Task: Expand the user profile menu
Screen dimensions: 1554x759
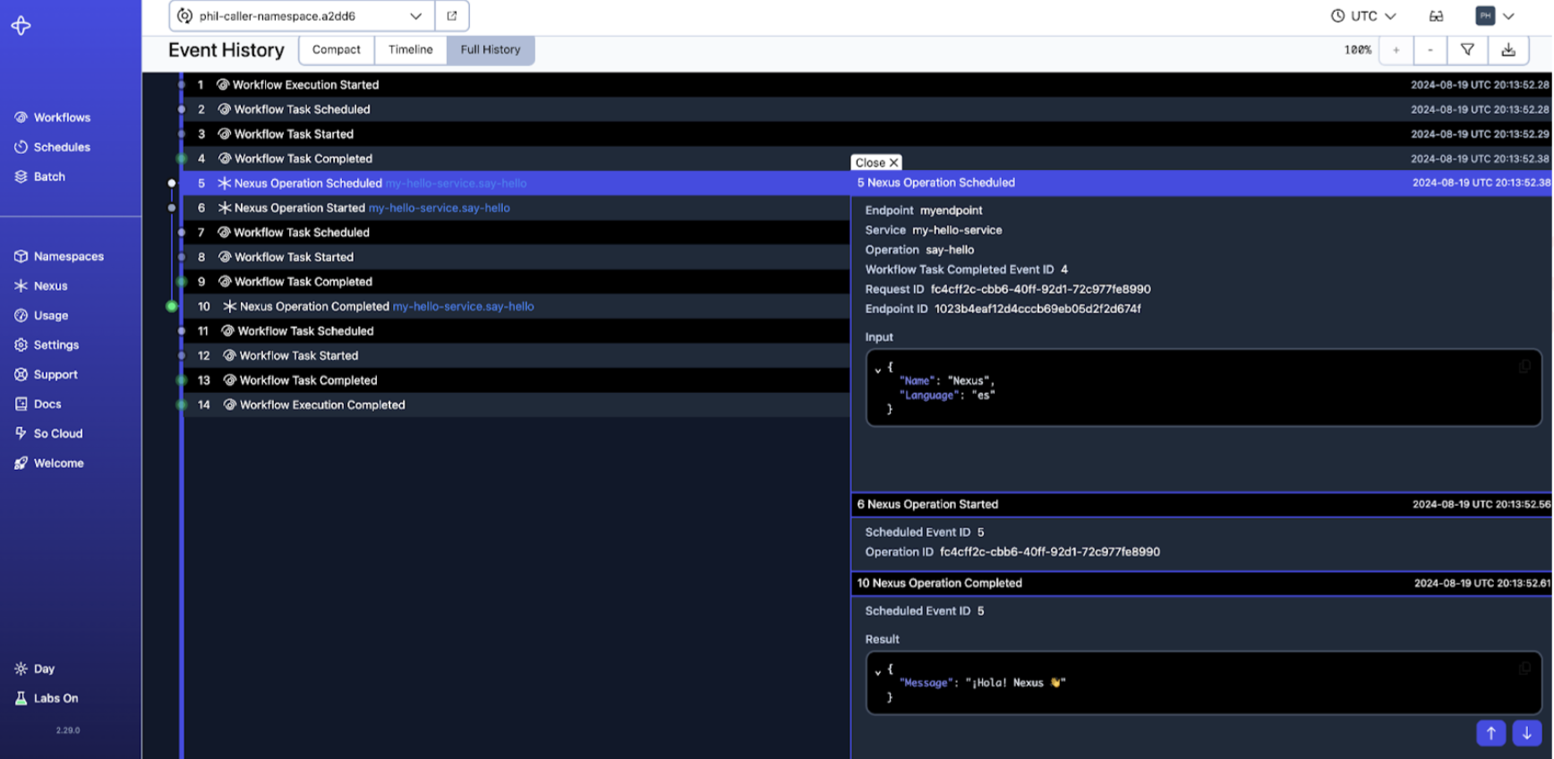Action: [1495, 16]
